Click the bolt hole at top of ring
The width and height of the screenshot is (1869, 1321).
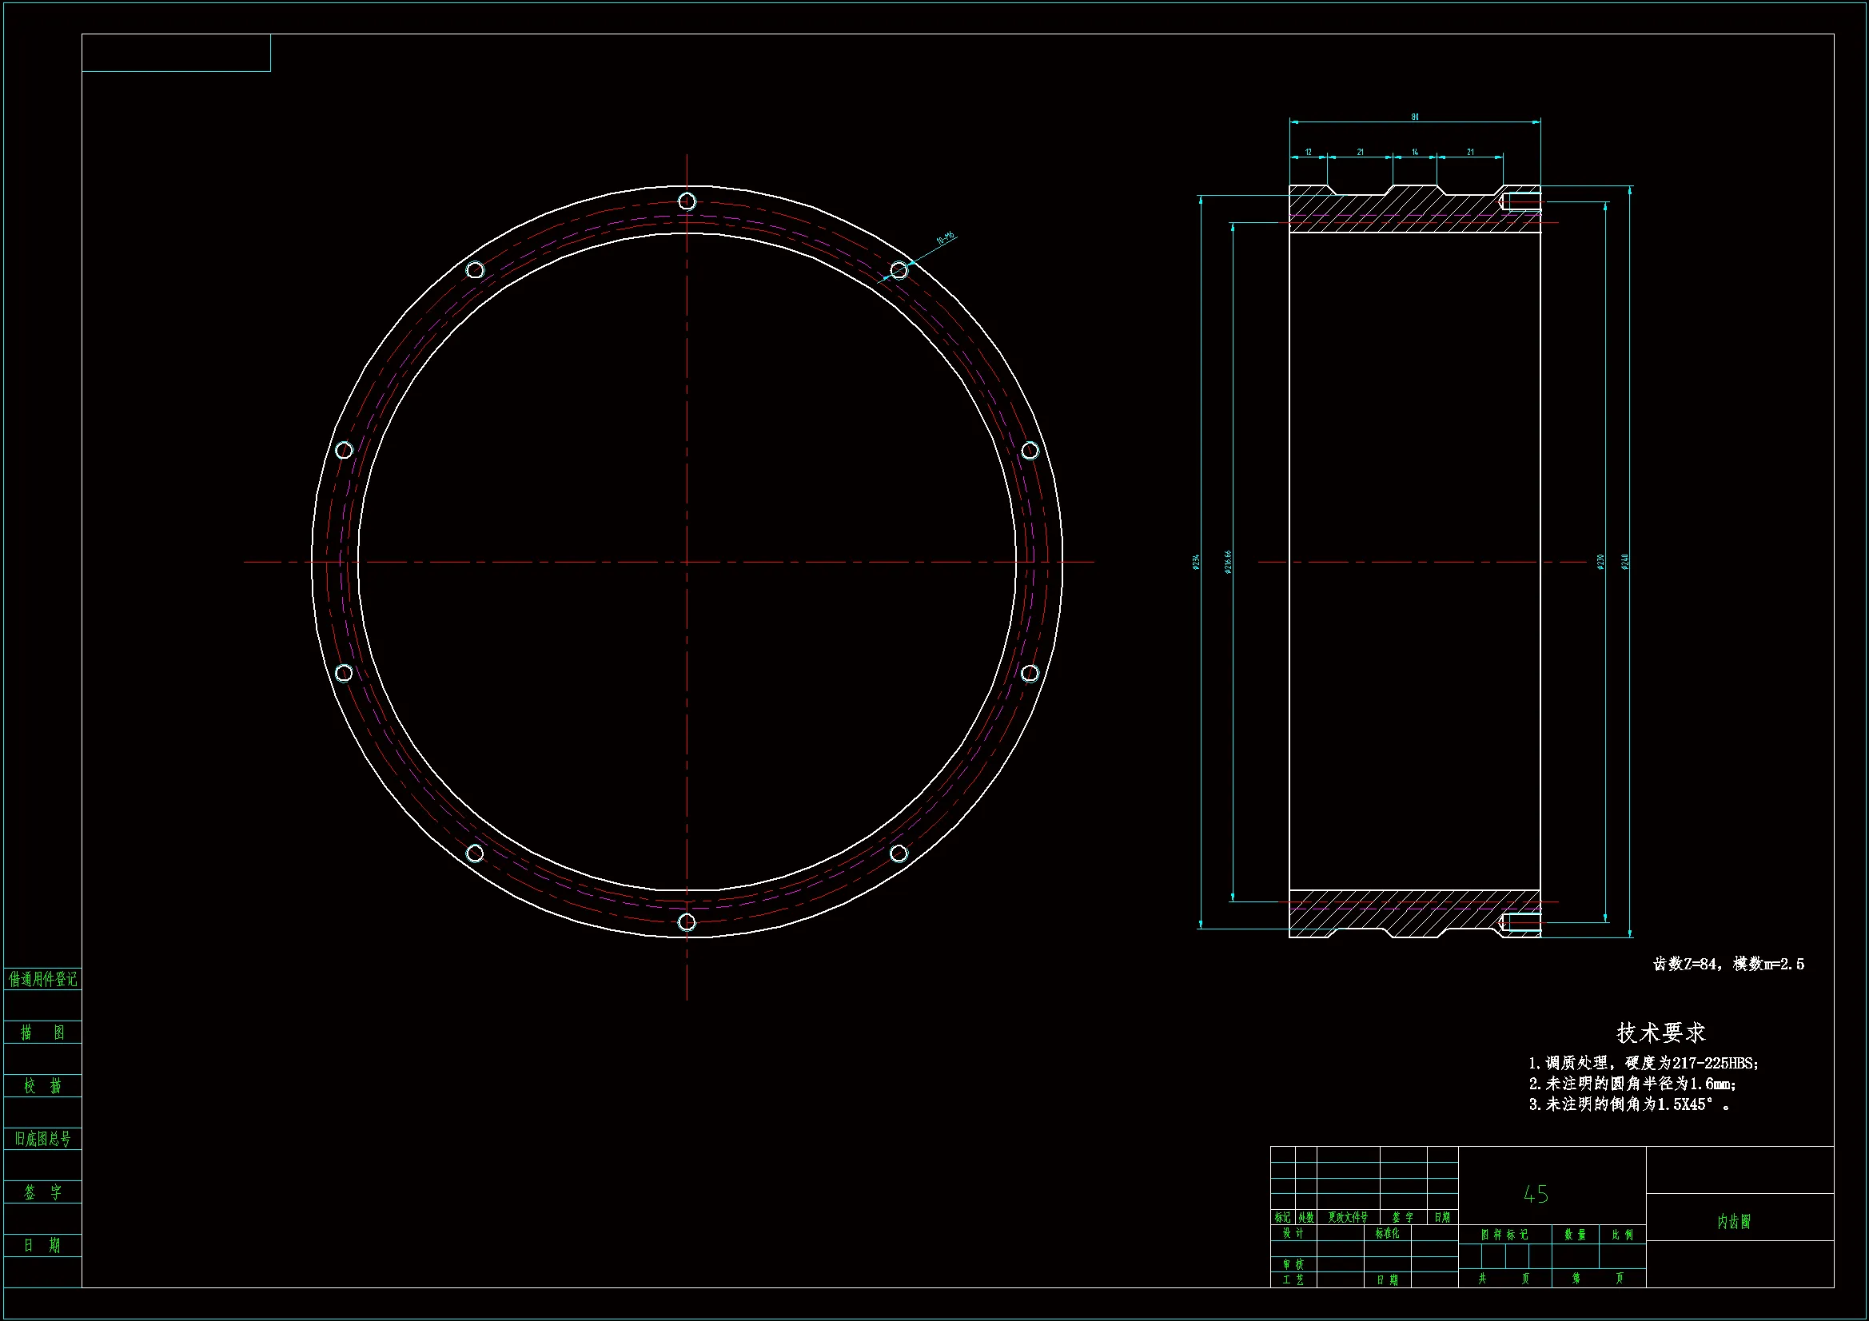(686, 201)
